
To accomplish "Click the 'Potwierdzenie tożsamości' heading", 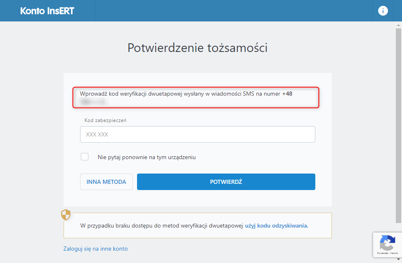I will (197, 48).
